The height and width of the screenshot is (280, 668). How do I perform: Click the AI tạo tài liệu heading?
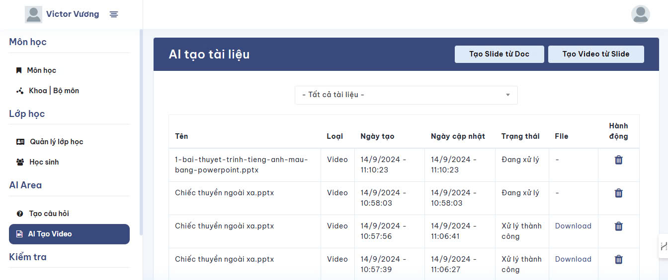pyautogui.click(x=209, y=55)
